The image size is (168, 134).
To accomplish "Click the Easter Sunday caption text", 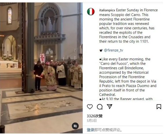I will (129, 26).
